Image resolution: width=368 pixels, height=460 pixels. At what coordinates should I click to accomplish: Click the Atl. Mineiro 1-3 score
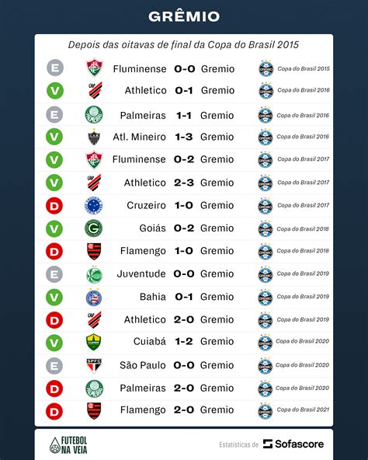click(184, 137)
